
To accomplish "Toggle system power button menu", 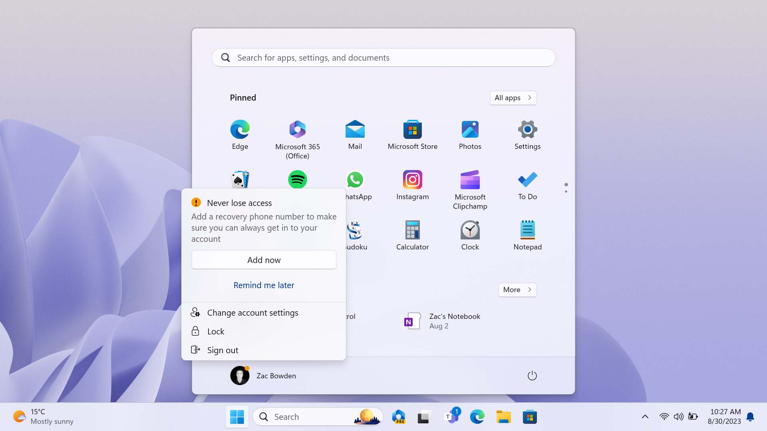I will (x=532, y=375).
